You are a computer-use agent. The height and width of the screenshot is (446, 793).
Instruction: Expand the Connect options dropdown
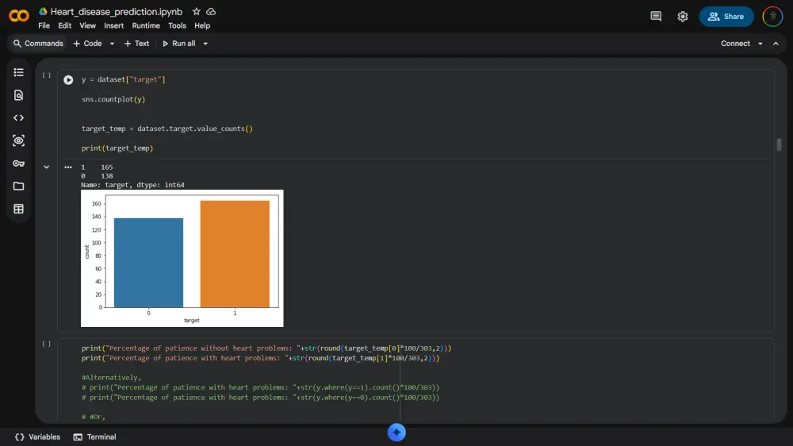pyautogui.click(x=760, y=44)
